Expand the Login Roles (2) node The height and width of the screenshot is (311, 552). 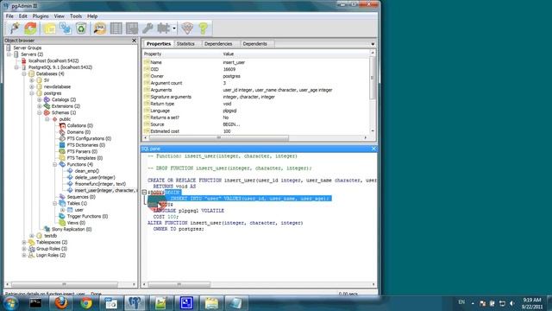pyautogui.click(x=24, y=256)
